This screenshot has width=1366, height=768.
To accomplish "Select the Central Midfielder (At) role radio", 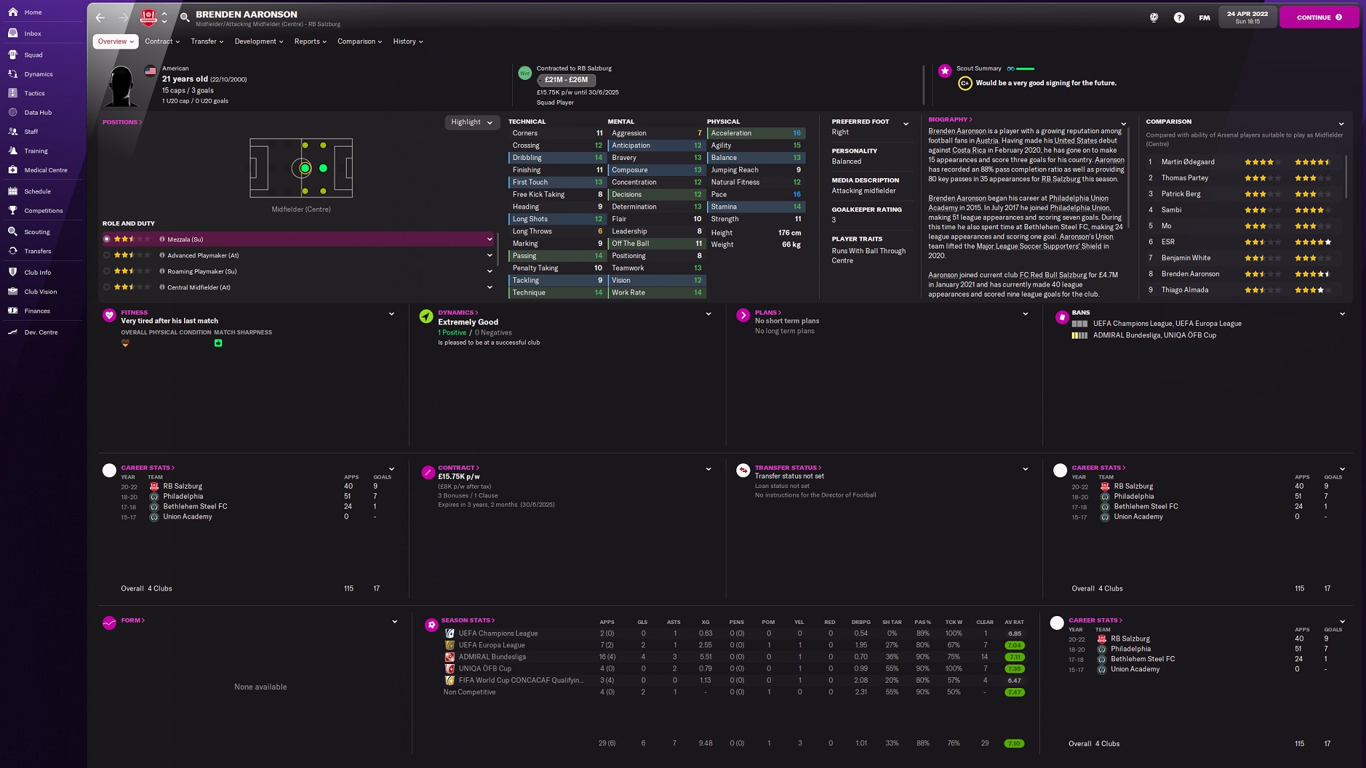I will pyautogui.click(x=107, y=287).
